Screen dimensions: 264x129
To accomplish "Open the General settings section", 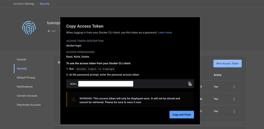I will tap(21, 60).
